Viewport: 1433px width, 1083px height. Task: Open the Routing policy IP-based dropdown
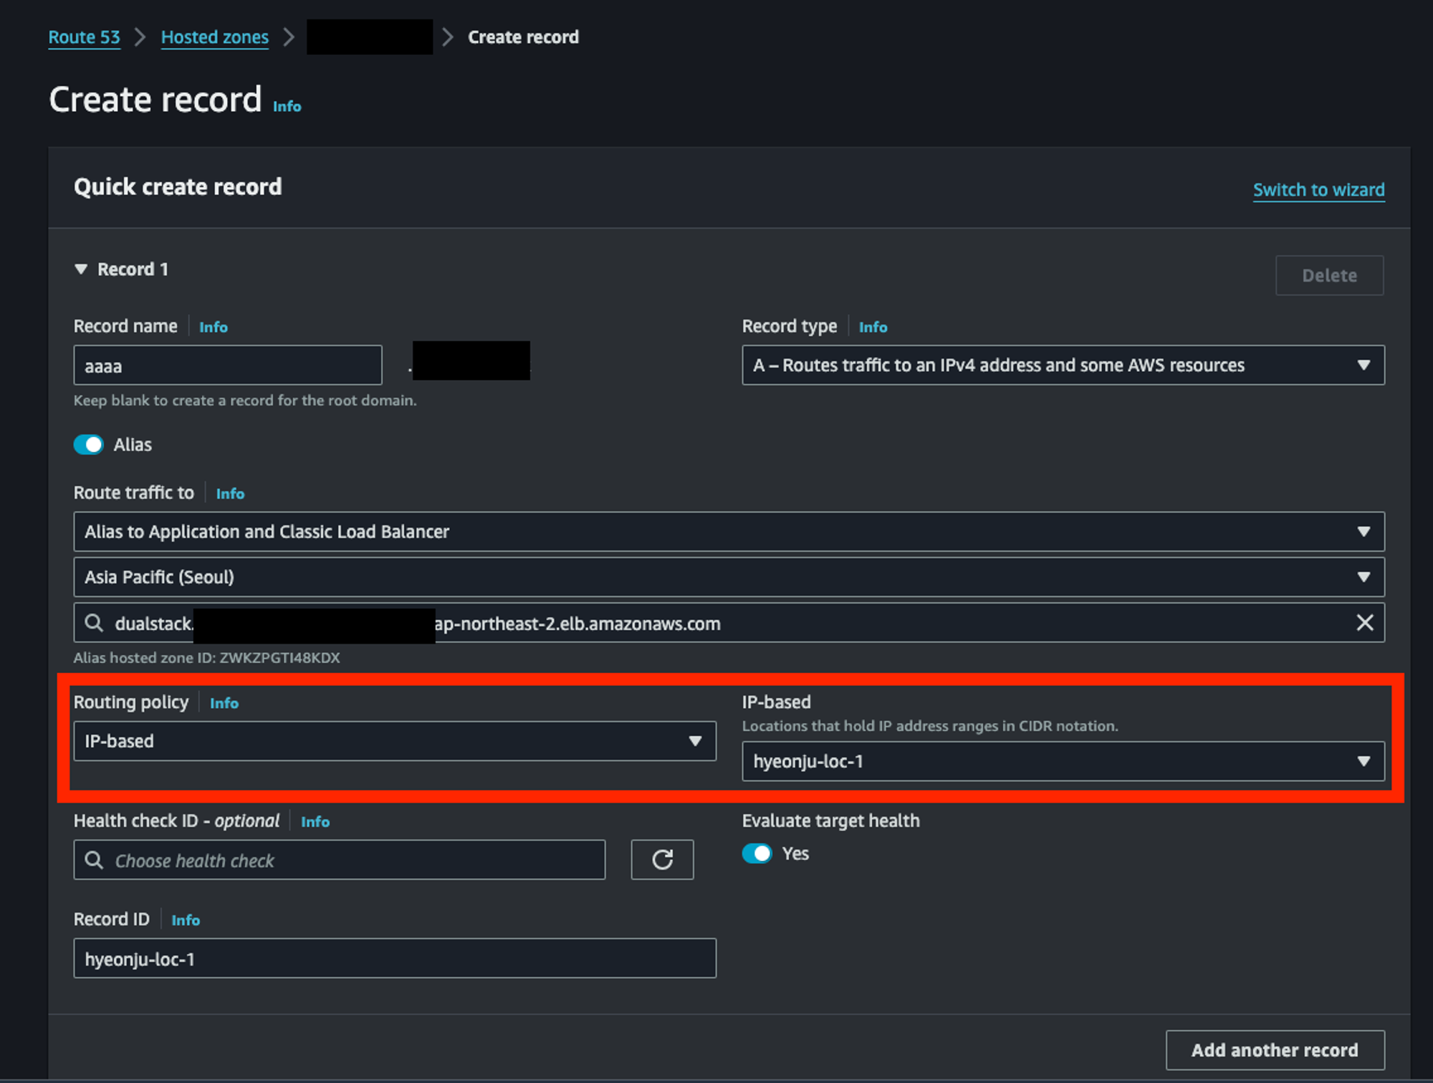[x=394, y=741]
